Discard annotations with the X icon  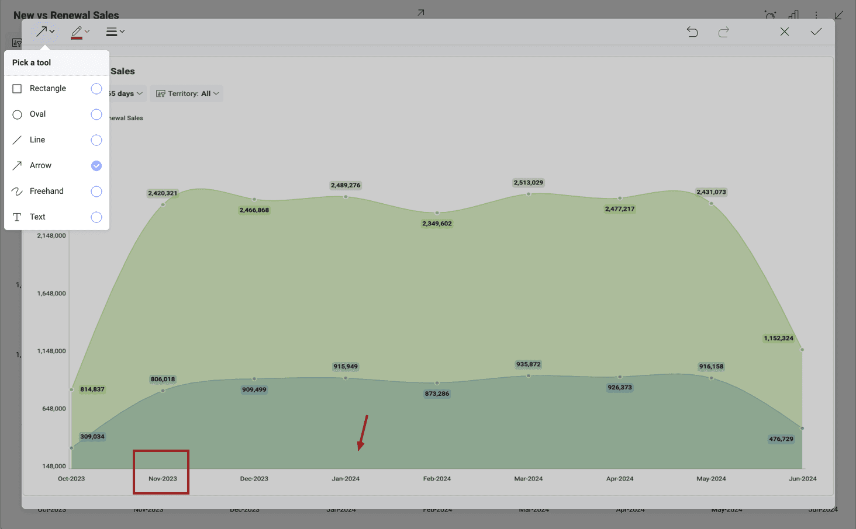point(785,32)
